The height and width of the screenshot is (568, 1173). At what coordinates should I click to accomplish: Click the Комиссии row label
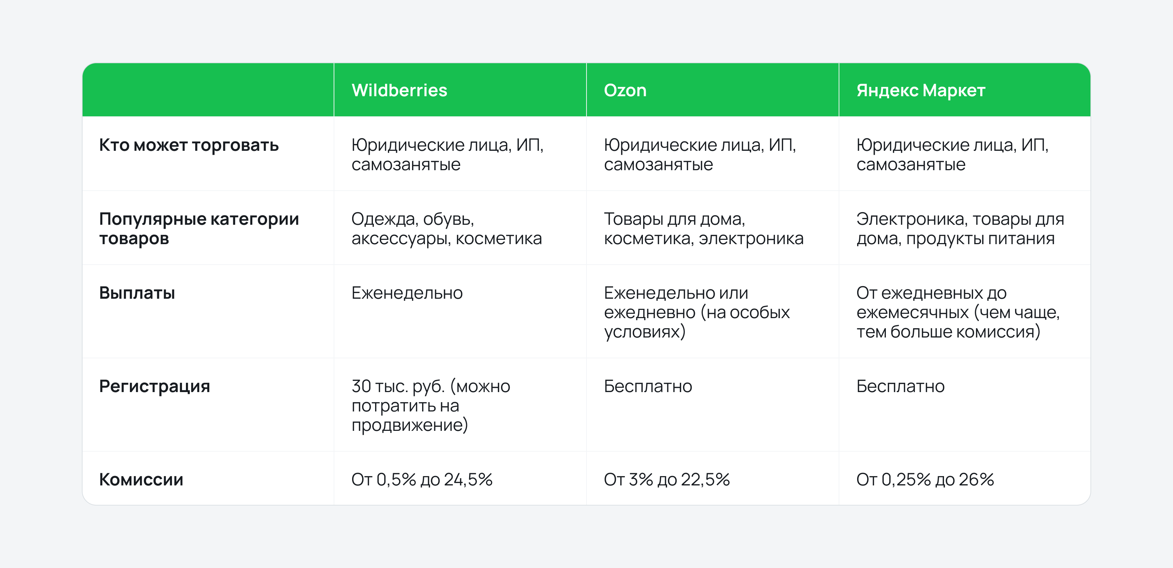point(141,479)
